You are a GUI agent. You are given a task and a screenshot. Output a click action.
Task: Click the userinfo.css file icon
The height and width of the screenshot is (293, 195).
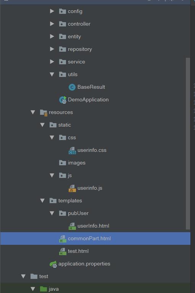pyautogui.click(x=72, y=150)
